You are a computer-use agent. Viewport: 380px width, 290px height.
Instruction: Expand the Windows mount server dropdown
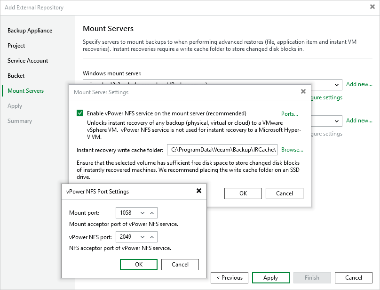click(x=337, y=85)
